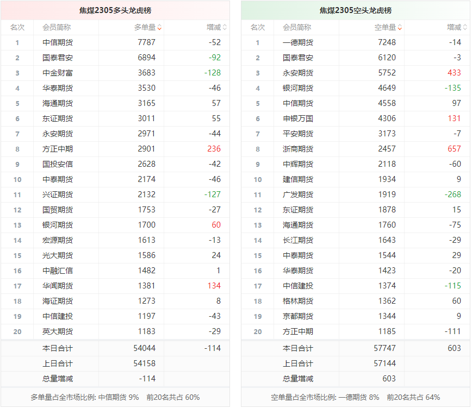
Task: Open 中金财富 in the long ranking
Action: tap(57, 73)
